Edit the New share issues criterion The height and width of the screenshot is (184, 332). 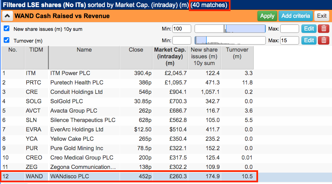(x=309, y=29)
